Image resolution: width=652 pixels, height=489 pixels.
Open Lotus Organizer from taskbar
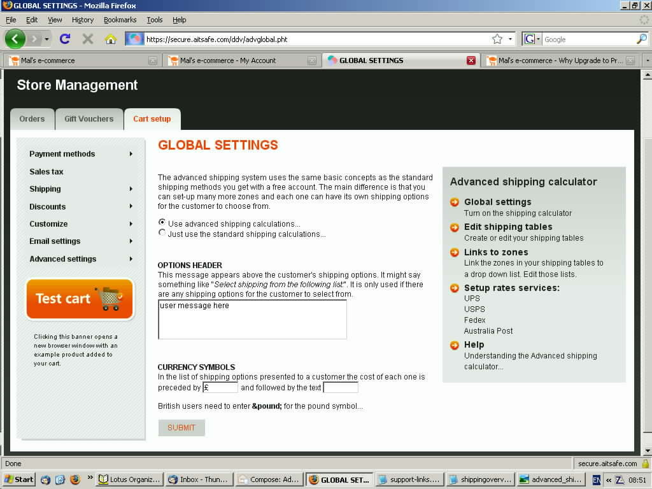pyautogui.click(x=129, y=479)
